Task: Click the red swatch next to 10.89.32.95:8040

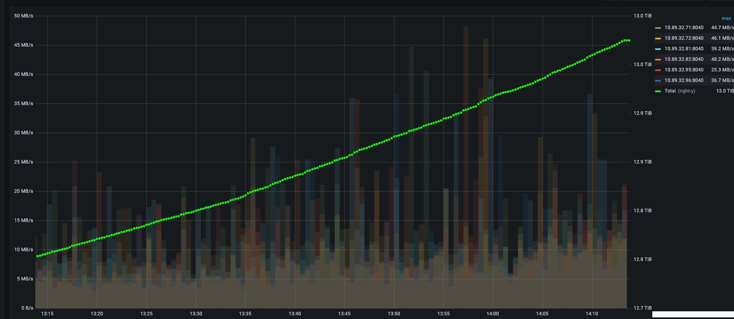Action: (x=658, y=70)
